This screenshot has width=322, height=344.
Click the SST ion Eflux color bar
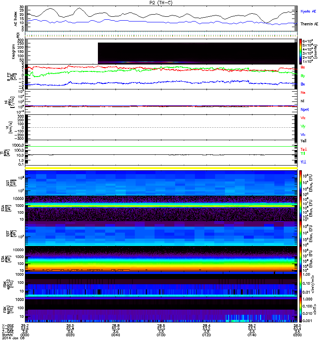tap(301, 183)
